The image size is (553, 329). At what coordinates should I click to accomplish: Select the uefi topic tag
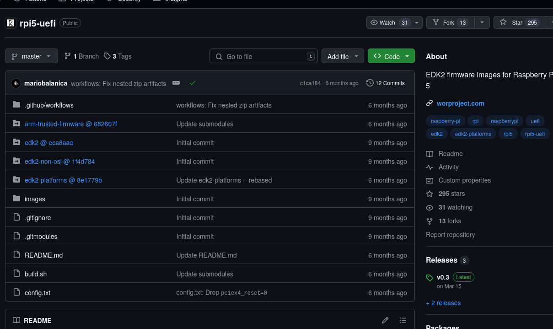tap(535, 121)
